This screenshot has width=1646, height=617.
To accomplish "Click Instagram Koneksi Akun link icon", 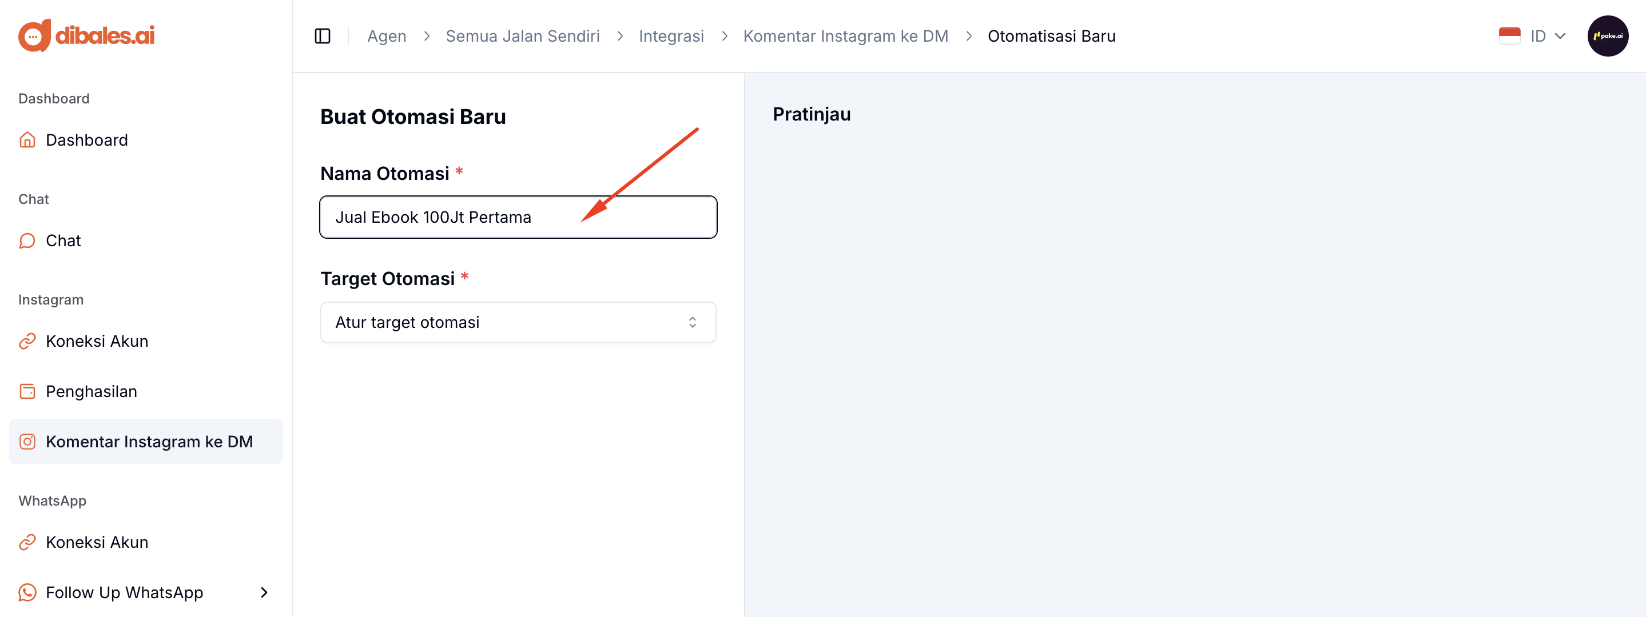I will pos(27,342).
